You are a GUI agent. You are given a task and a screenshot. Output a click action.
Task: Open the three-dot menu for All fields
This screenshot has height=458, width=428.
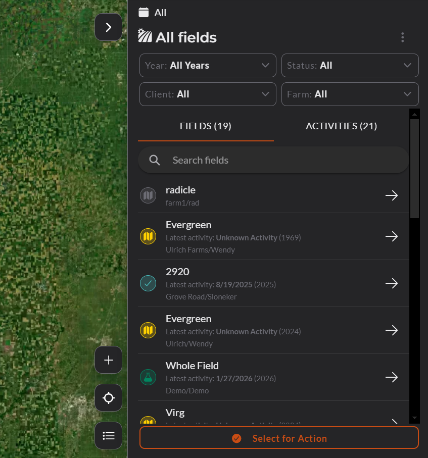click(x=403, y=37)
